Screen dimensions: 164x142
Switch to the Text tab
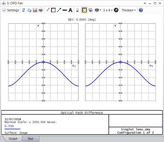(30, 139)
